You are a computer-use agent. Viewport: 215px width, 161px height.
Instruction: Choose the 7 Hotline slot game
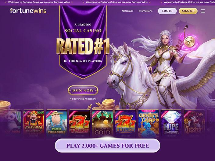[125, 124]
